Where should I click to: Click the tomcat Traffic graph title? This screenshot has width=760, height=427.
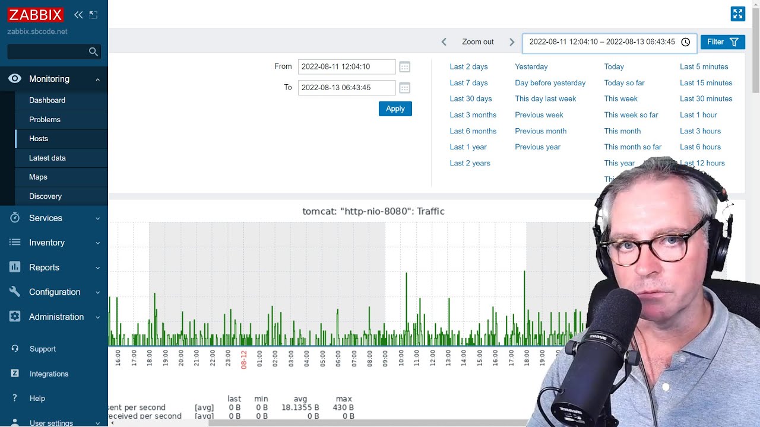[x=373, y=211]
